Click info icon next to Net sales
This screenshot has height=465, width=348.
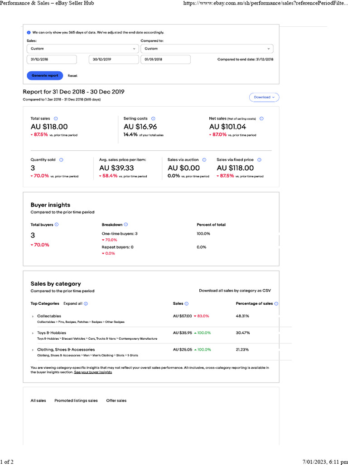pos(261,119)
